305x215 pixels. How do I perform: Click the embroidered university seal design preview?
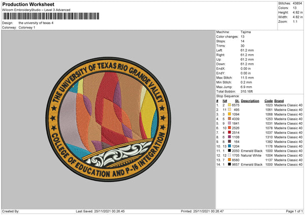108,119
